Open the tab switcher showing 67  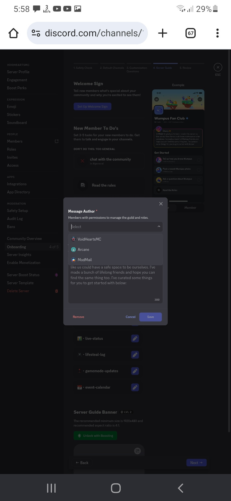click(191, 33)
